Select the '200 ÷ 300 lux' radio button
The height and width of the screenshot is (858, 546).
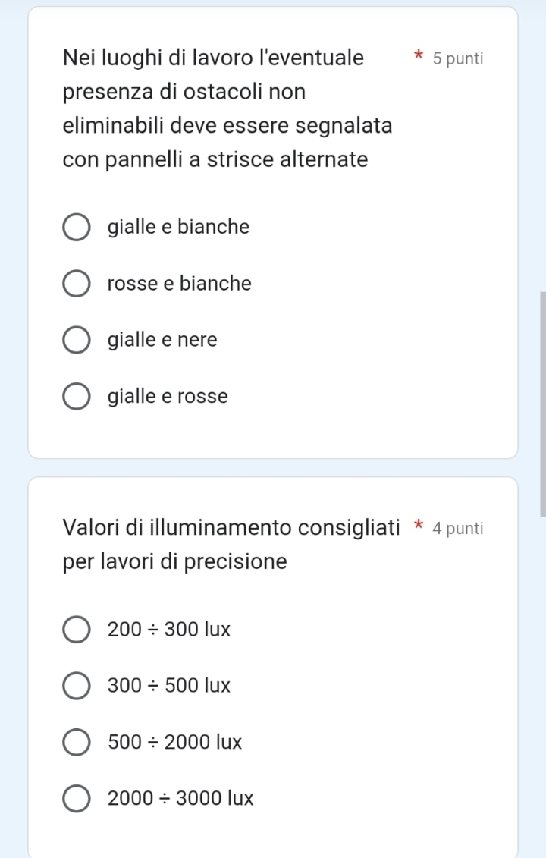[x=76, y=630]
